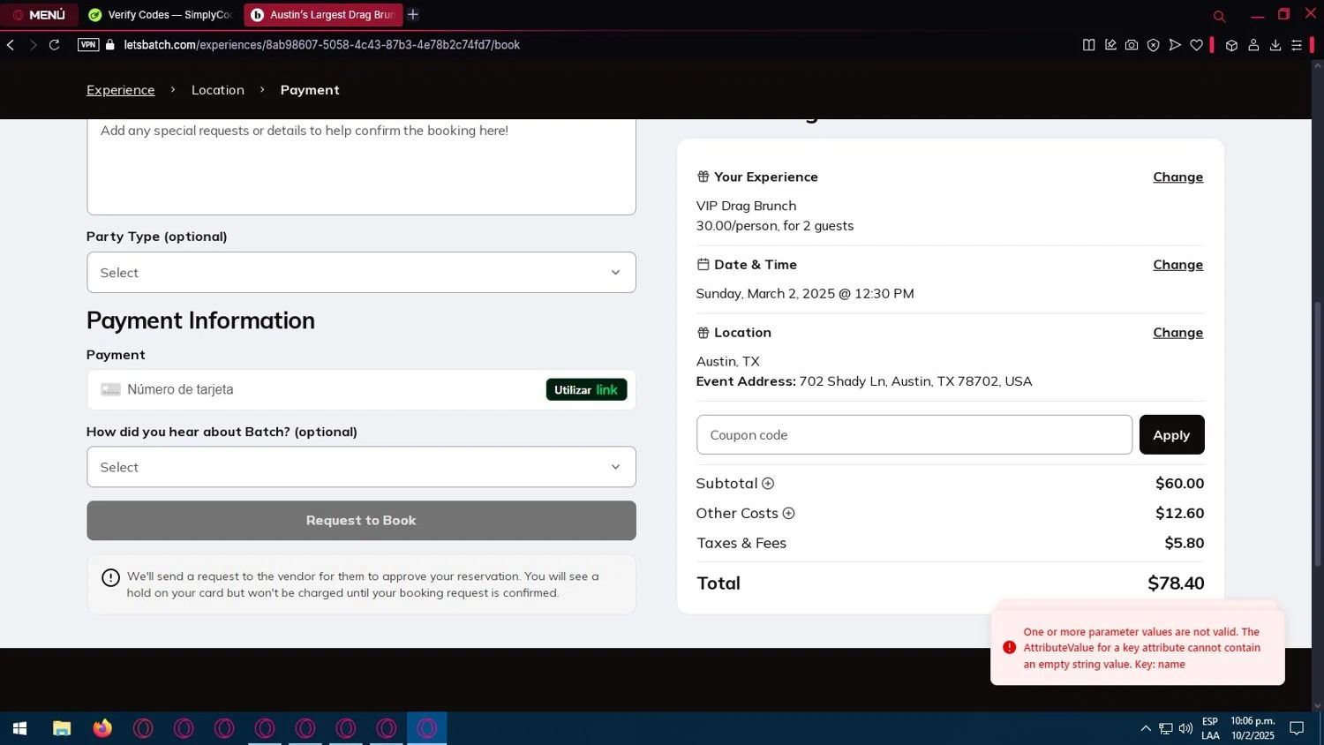The height and width of the screenshot is (745, 1324).
Task: Click the special requests text area
Action: click(x=361, y=166)
